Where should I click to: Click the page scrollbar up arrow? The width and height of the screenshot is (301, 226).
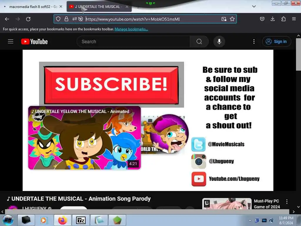coord(298,36)
